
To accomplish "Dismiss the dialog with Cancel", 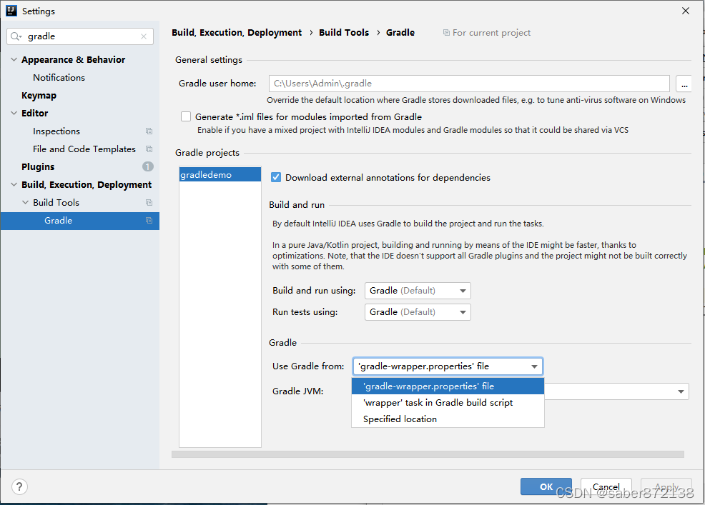I will point(606,486).
